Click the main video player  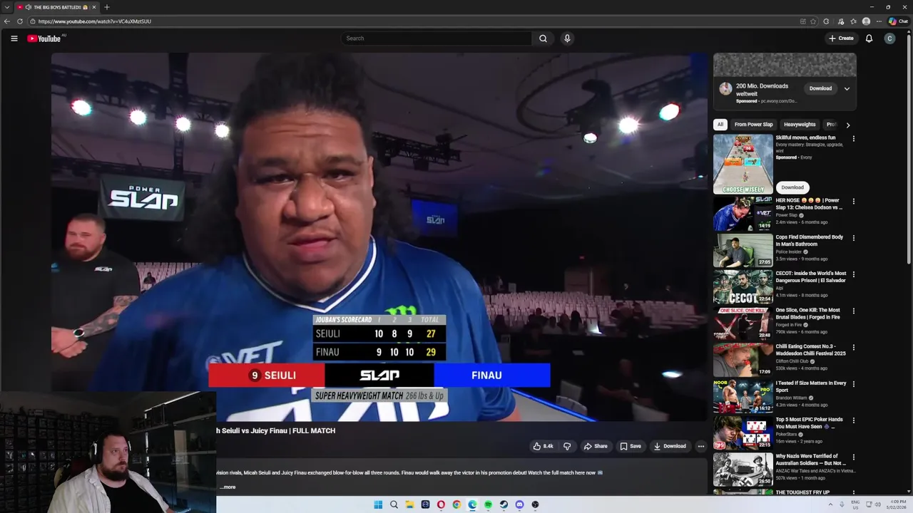pyautogui.click(x=379, y=237)
